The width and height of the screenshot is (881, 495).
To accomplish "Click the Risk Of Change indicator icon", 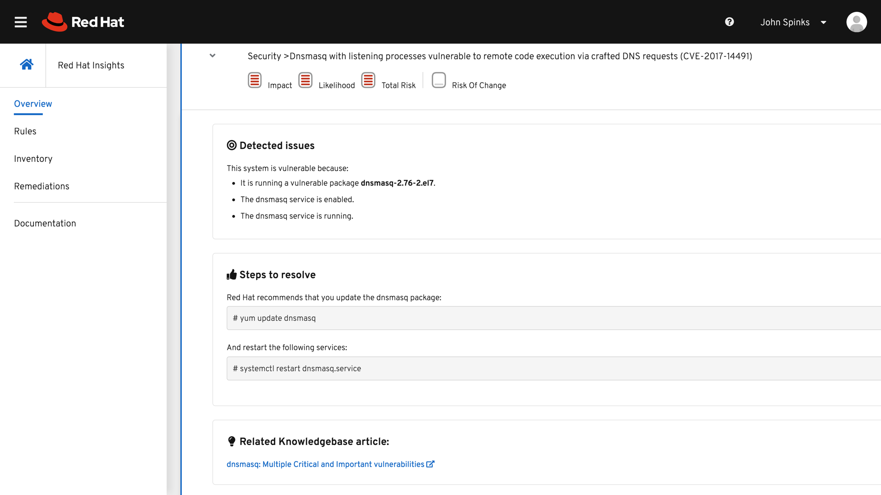I will (439, 80).
